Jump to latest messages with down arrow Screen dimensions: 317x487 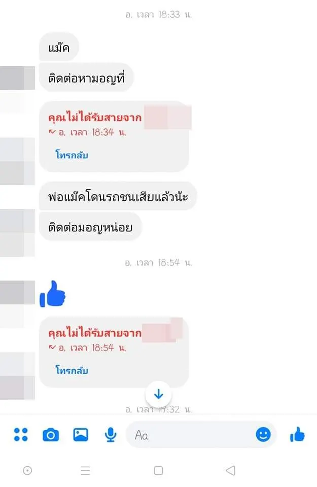pos(159,394)
